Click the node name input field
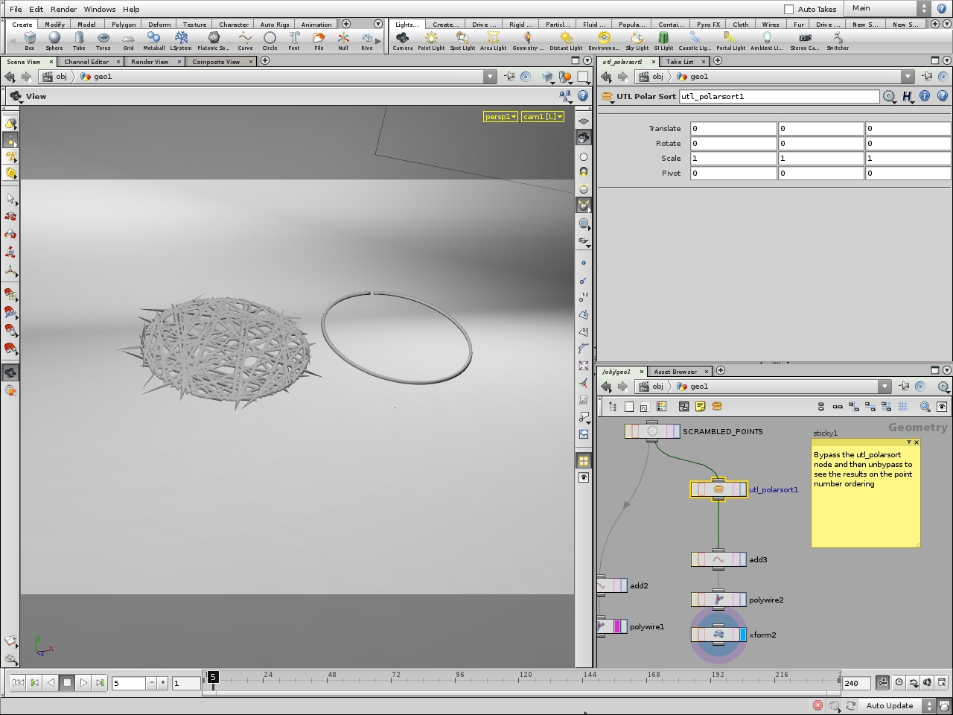 tap(778, 96)
